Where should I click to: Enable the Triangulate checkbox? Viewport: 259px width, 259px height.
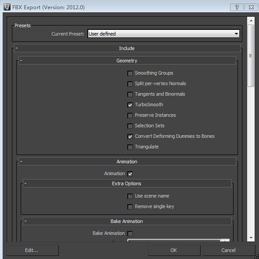pos(130,147)
